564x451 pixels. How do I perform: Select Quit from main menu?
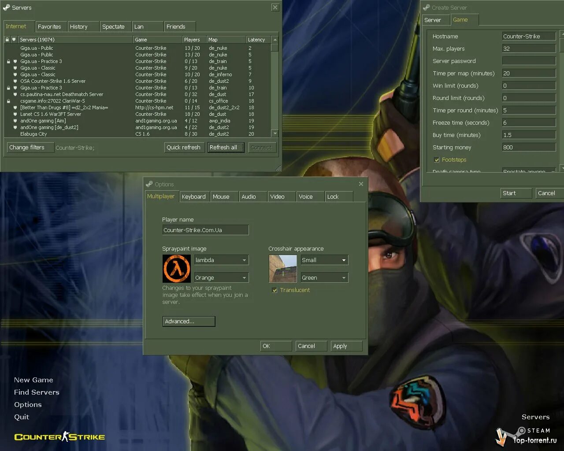(x=22, y=417)
